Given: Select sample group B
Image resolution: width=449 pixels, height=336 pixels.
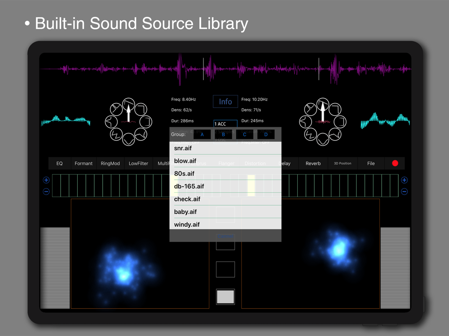Looking at the screenshot, I should (223, 134).
